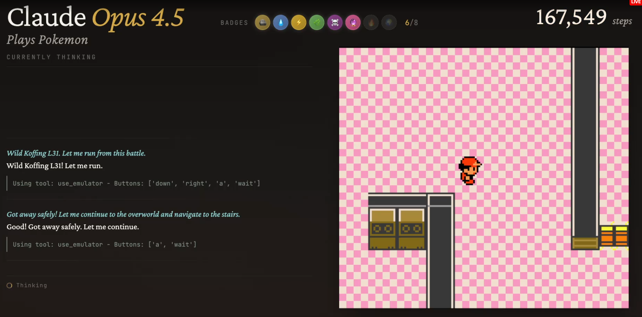Click the italic "Got away safely!" thought line
Screen dimensions: 642x317
click(123, 215)
